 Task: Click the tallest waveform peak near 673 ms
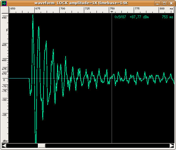point(33,15)
